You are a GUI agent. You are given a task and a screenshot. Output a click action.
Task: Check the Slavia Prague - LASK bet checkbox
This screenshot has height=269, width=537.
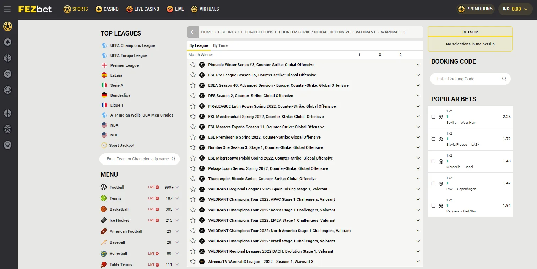pos(433,139)
